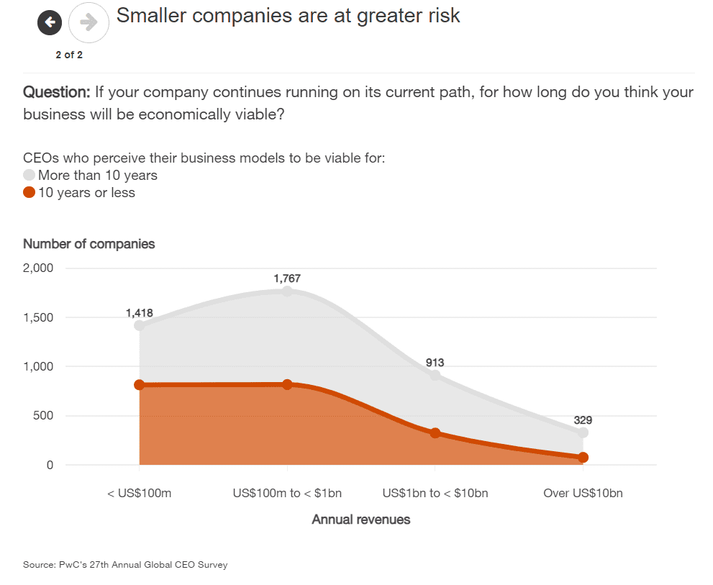This screenshot has width=713, height=585.
Task: Click gray data point labeled 913
Action: coord(435,375)
